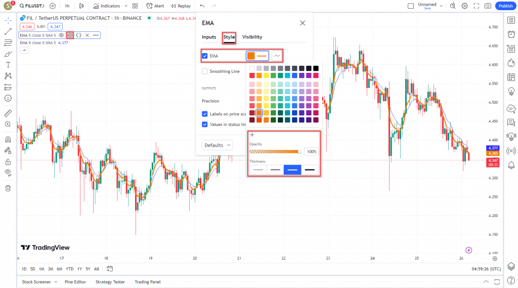518x288 pixels.
Task: Select the text annotation tool
Action: pyautogui.click(x=8, y=65)
